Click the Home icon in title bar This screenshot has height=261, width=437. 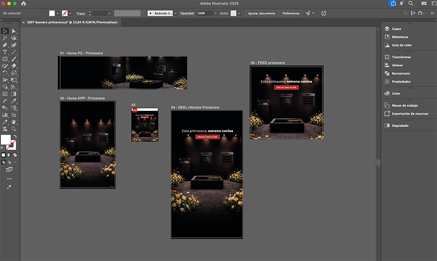pyautogui.click(x=24, y=3)
